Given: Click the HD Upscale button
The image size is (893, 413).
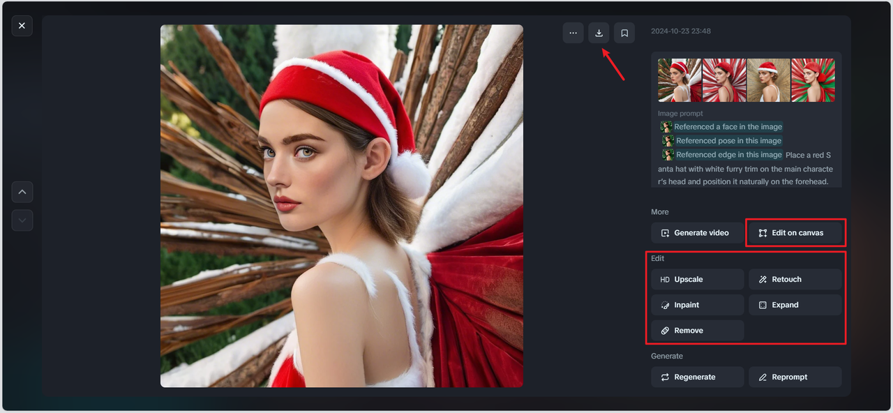Looking at the screenshot, I should point(697,279).
